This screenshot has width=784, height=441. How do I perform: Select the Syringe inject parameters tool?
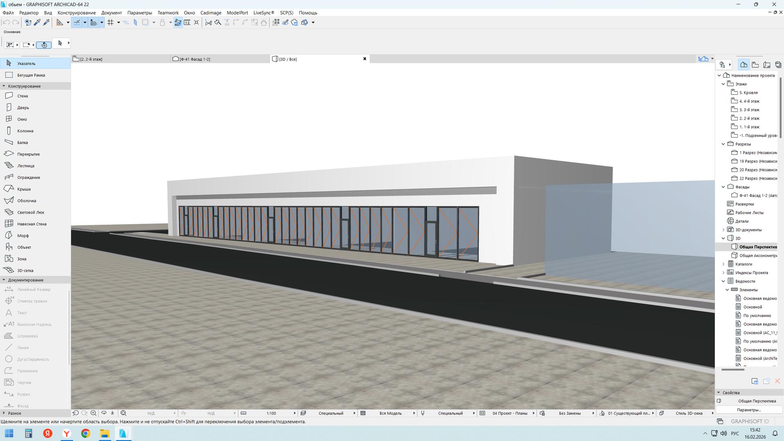(46, 22)
